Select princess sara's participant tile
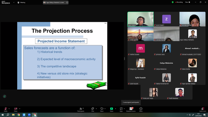 point(166,48)
